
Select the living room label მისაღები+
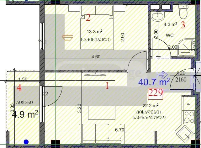pos(149,112)
